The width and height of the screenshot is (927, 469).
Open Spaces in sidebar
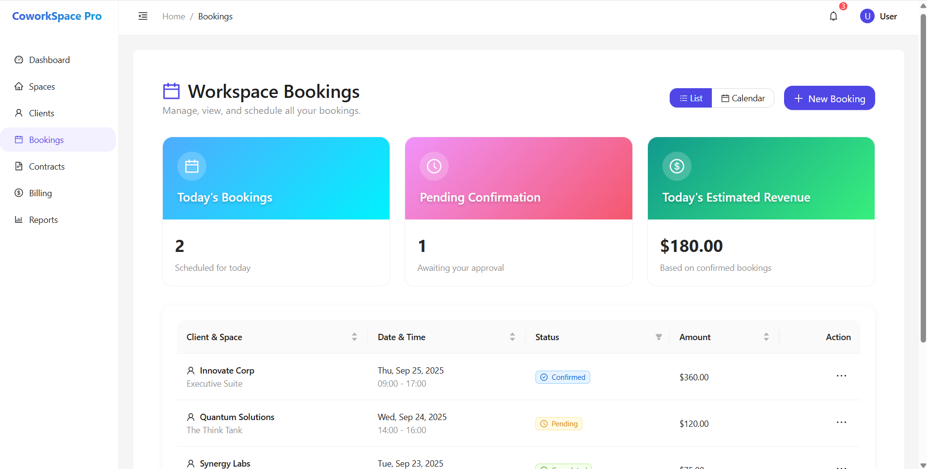coord(58,87)
